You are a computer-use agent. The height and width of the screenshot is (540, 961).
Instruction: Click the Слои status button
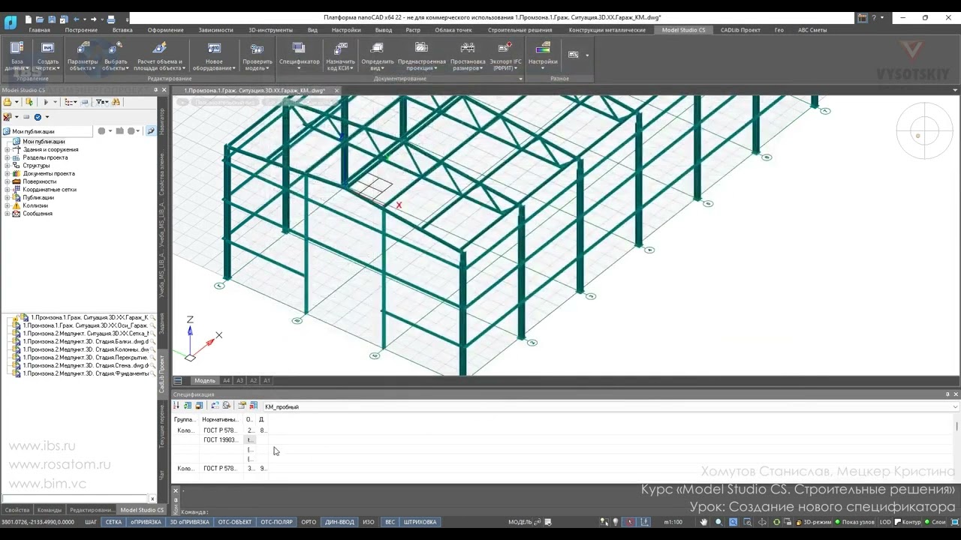coord(935,522)
